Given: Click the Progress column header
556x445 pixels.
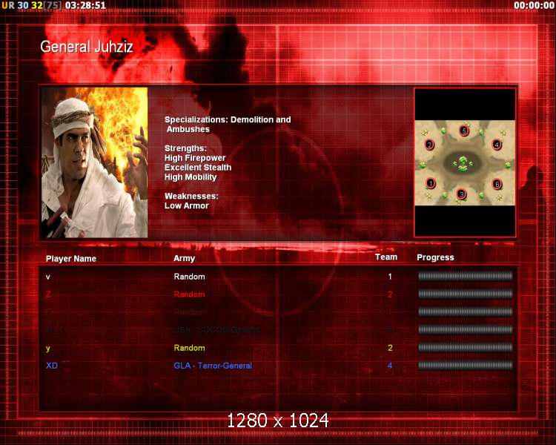Looking at the screenshot, I should [x=435, y=257].
